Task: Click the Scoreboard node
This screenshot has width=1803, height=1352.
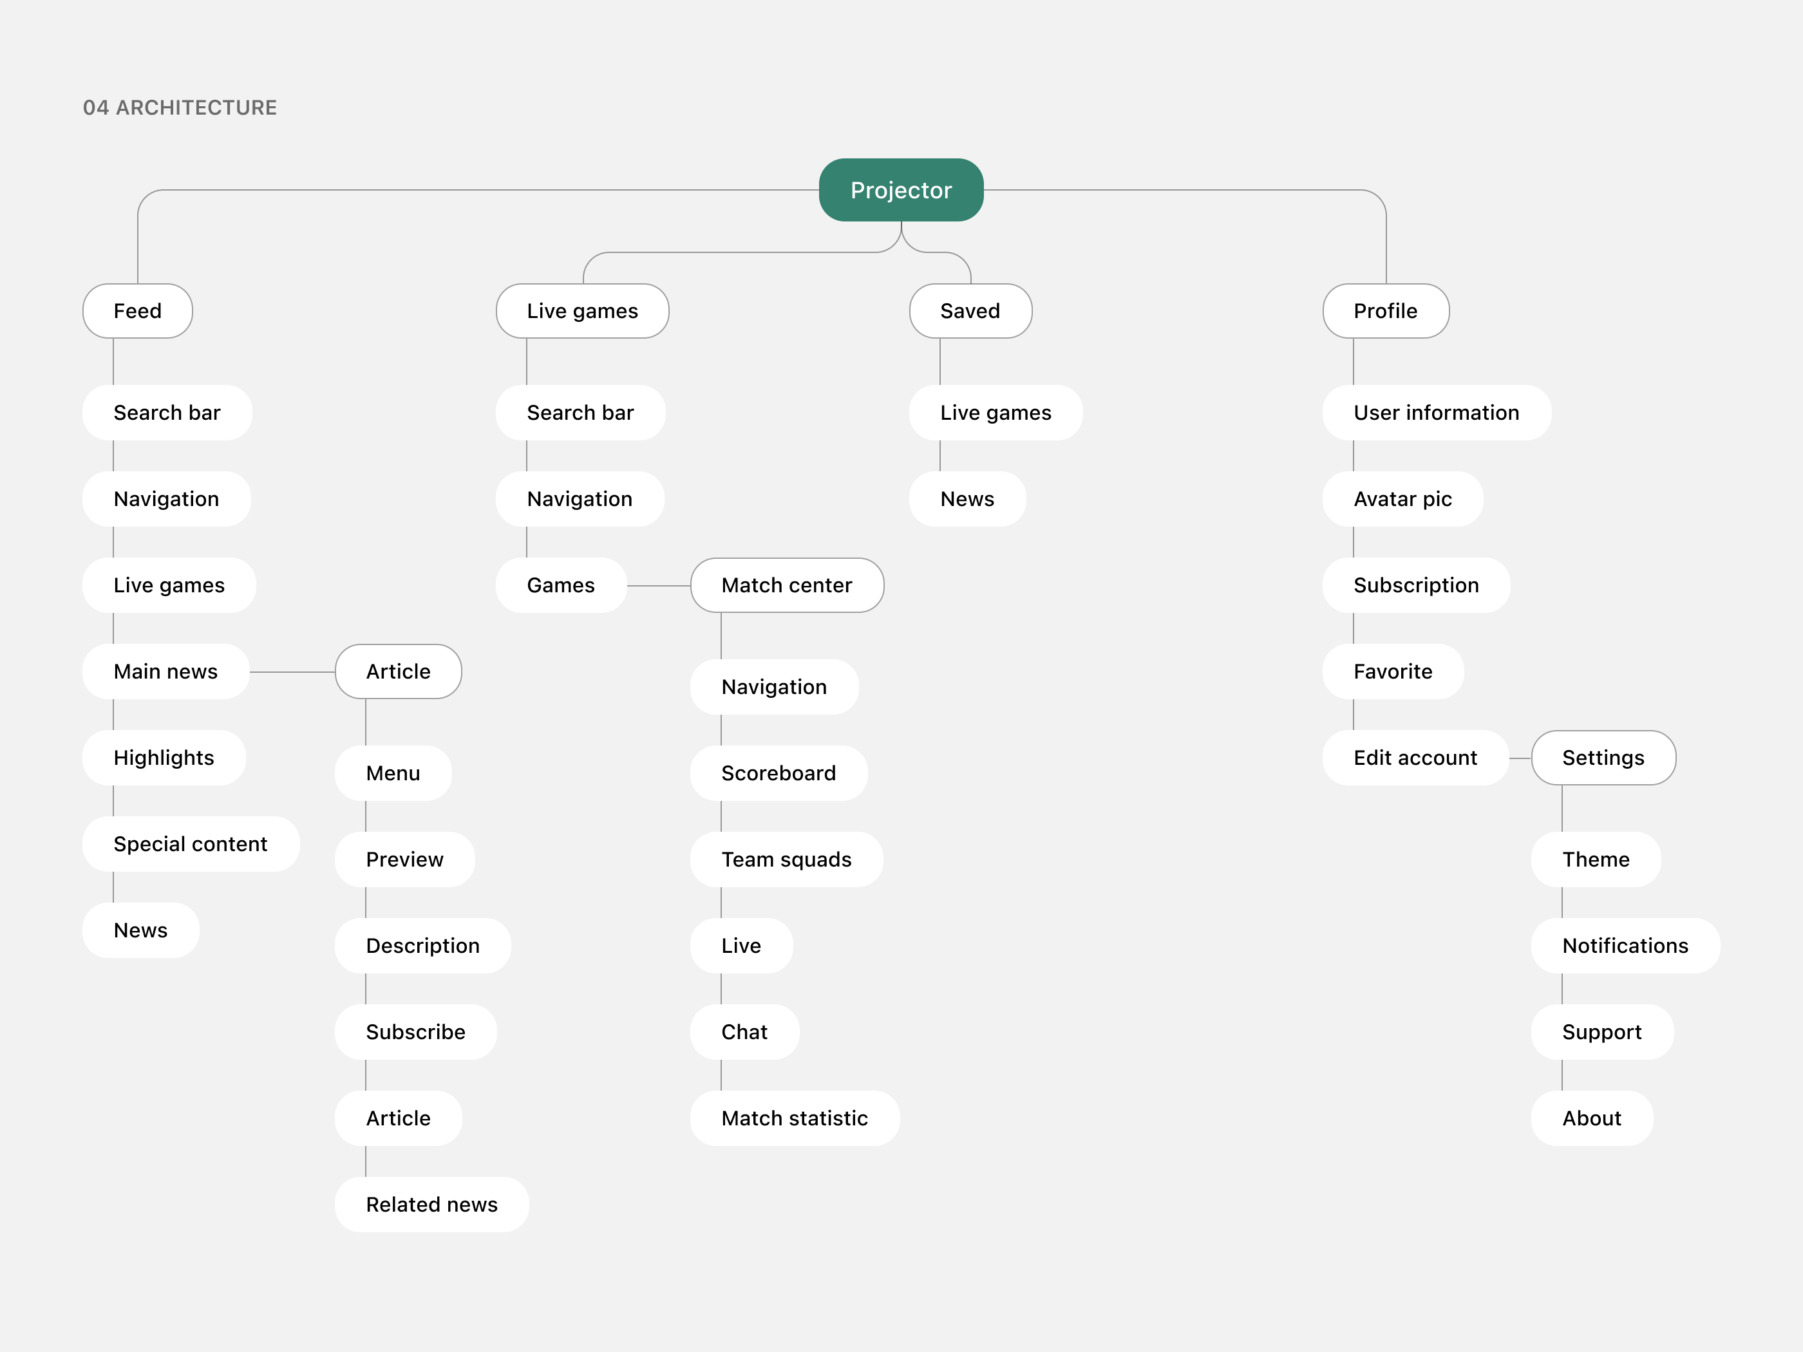Action: pyautogui.click(x=779, y=773)
